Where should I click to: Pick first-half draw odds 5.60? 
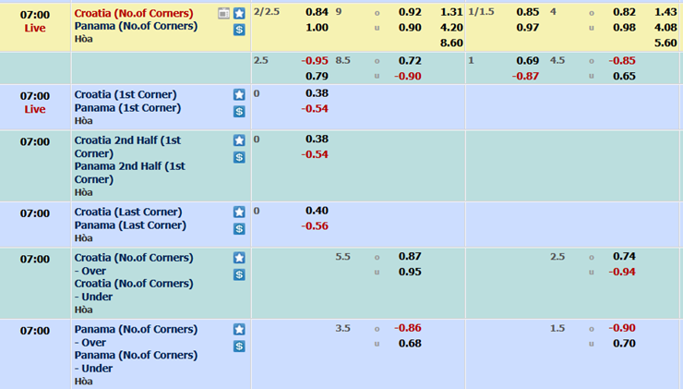point(665,43)
